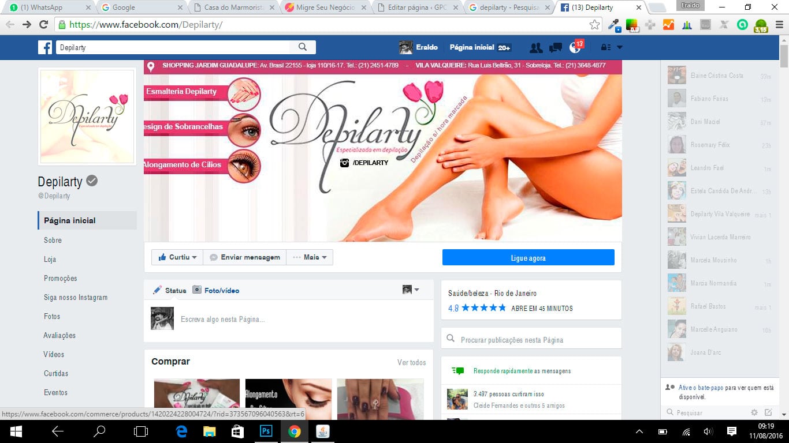This screenshot has height=443, width=789.
Task: Click the Facebook search box containing Depilarty
Action: point(173,47)
